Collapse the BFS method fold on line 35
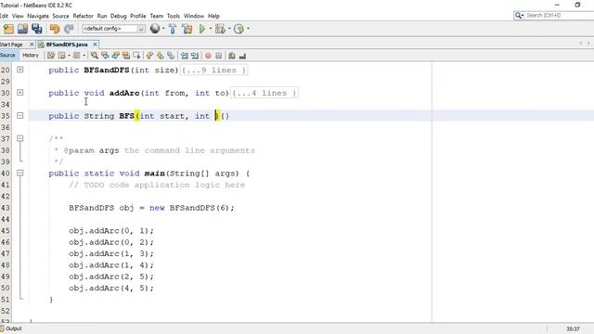 [x=20, y=115]
